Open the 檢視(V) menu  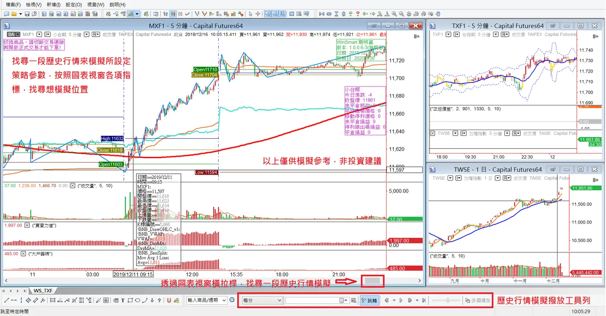click(34, 5)
